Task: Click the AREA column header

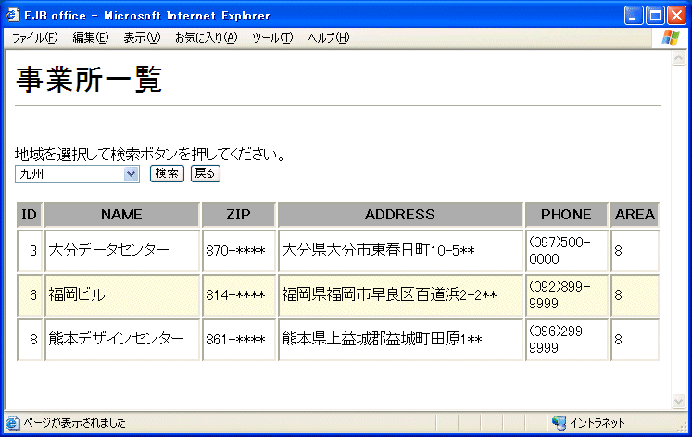Action: point(635,214)
